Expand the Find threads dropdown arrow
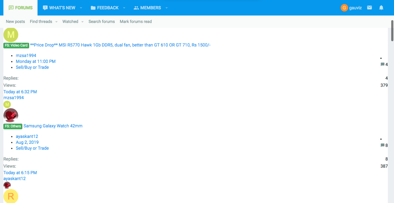 (x=56, y=22)
